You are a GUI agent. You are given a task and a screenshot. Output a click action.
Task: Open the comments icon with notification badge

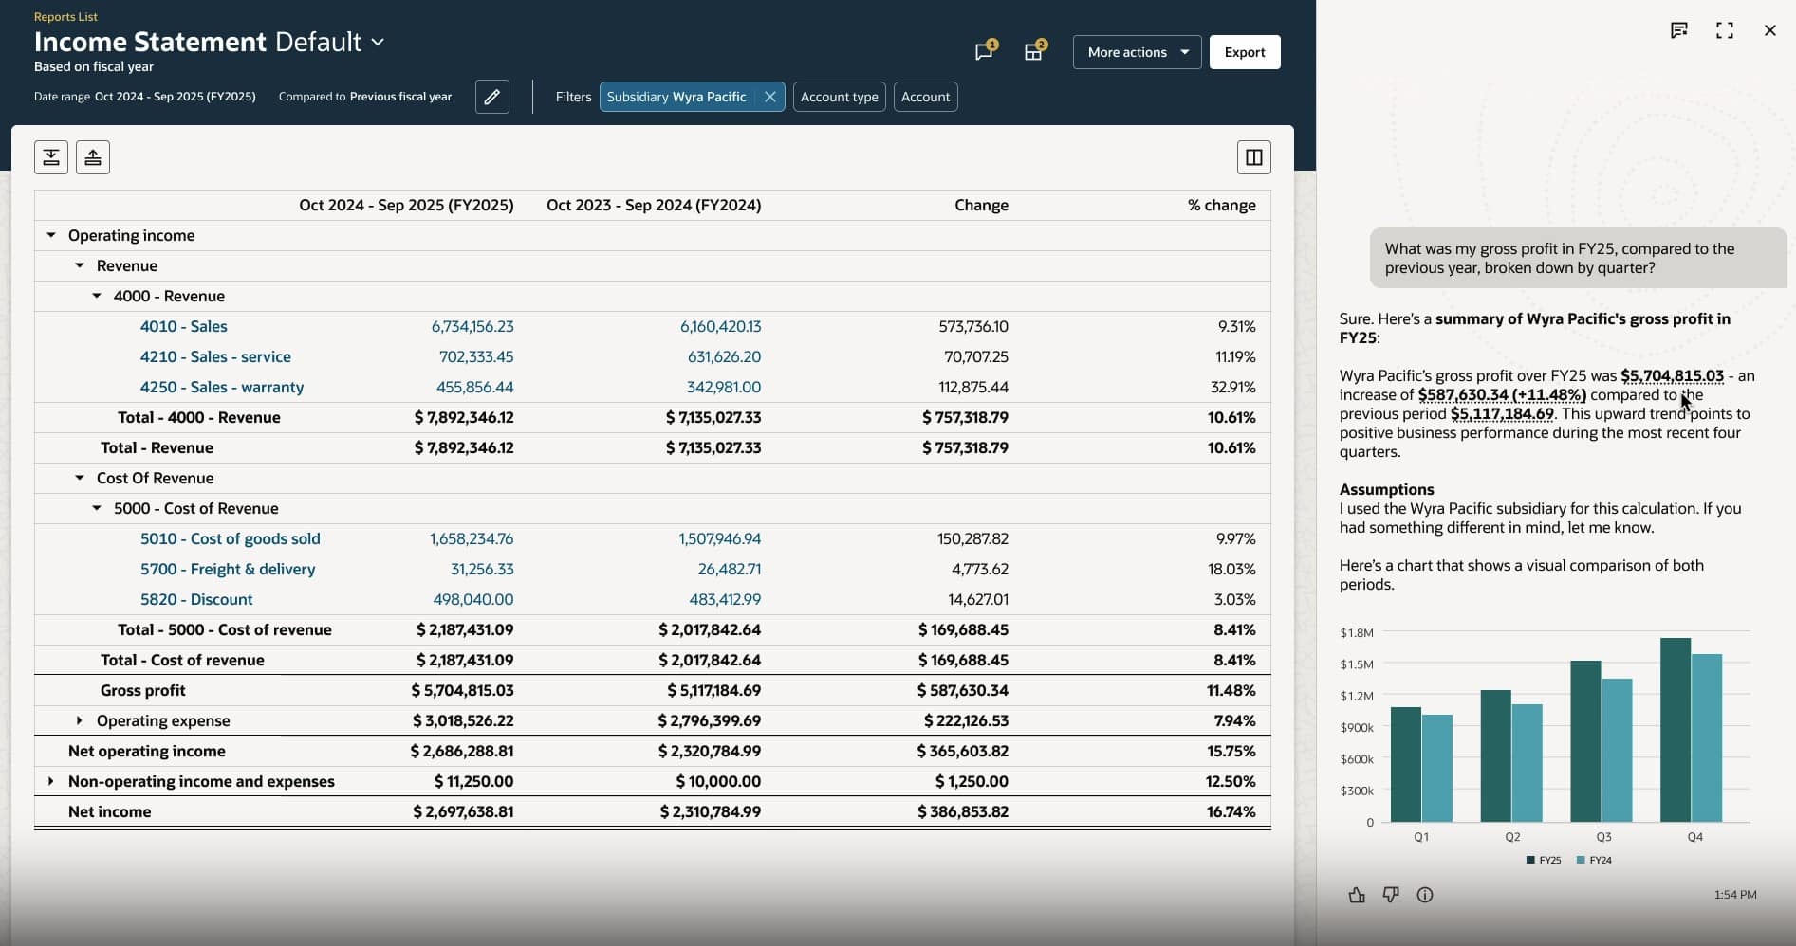pyautogui.click(x=984, y=52)
